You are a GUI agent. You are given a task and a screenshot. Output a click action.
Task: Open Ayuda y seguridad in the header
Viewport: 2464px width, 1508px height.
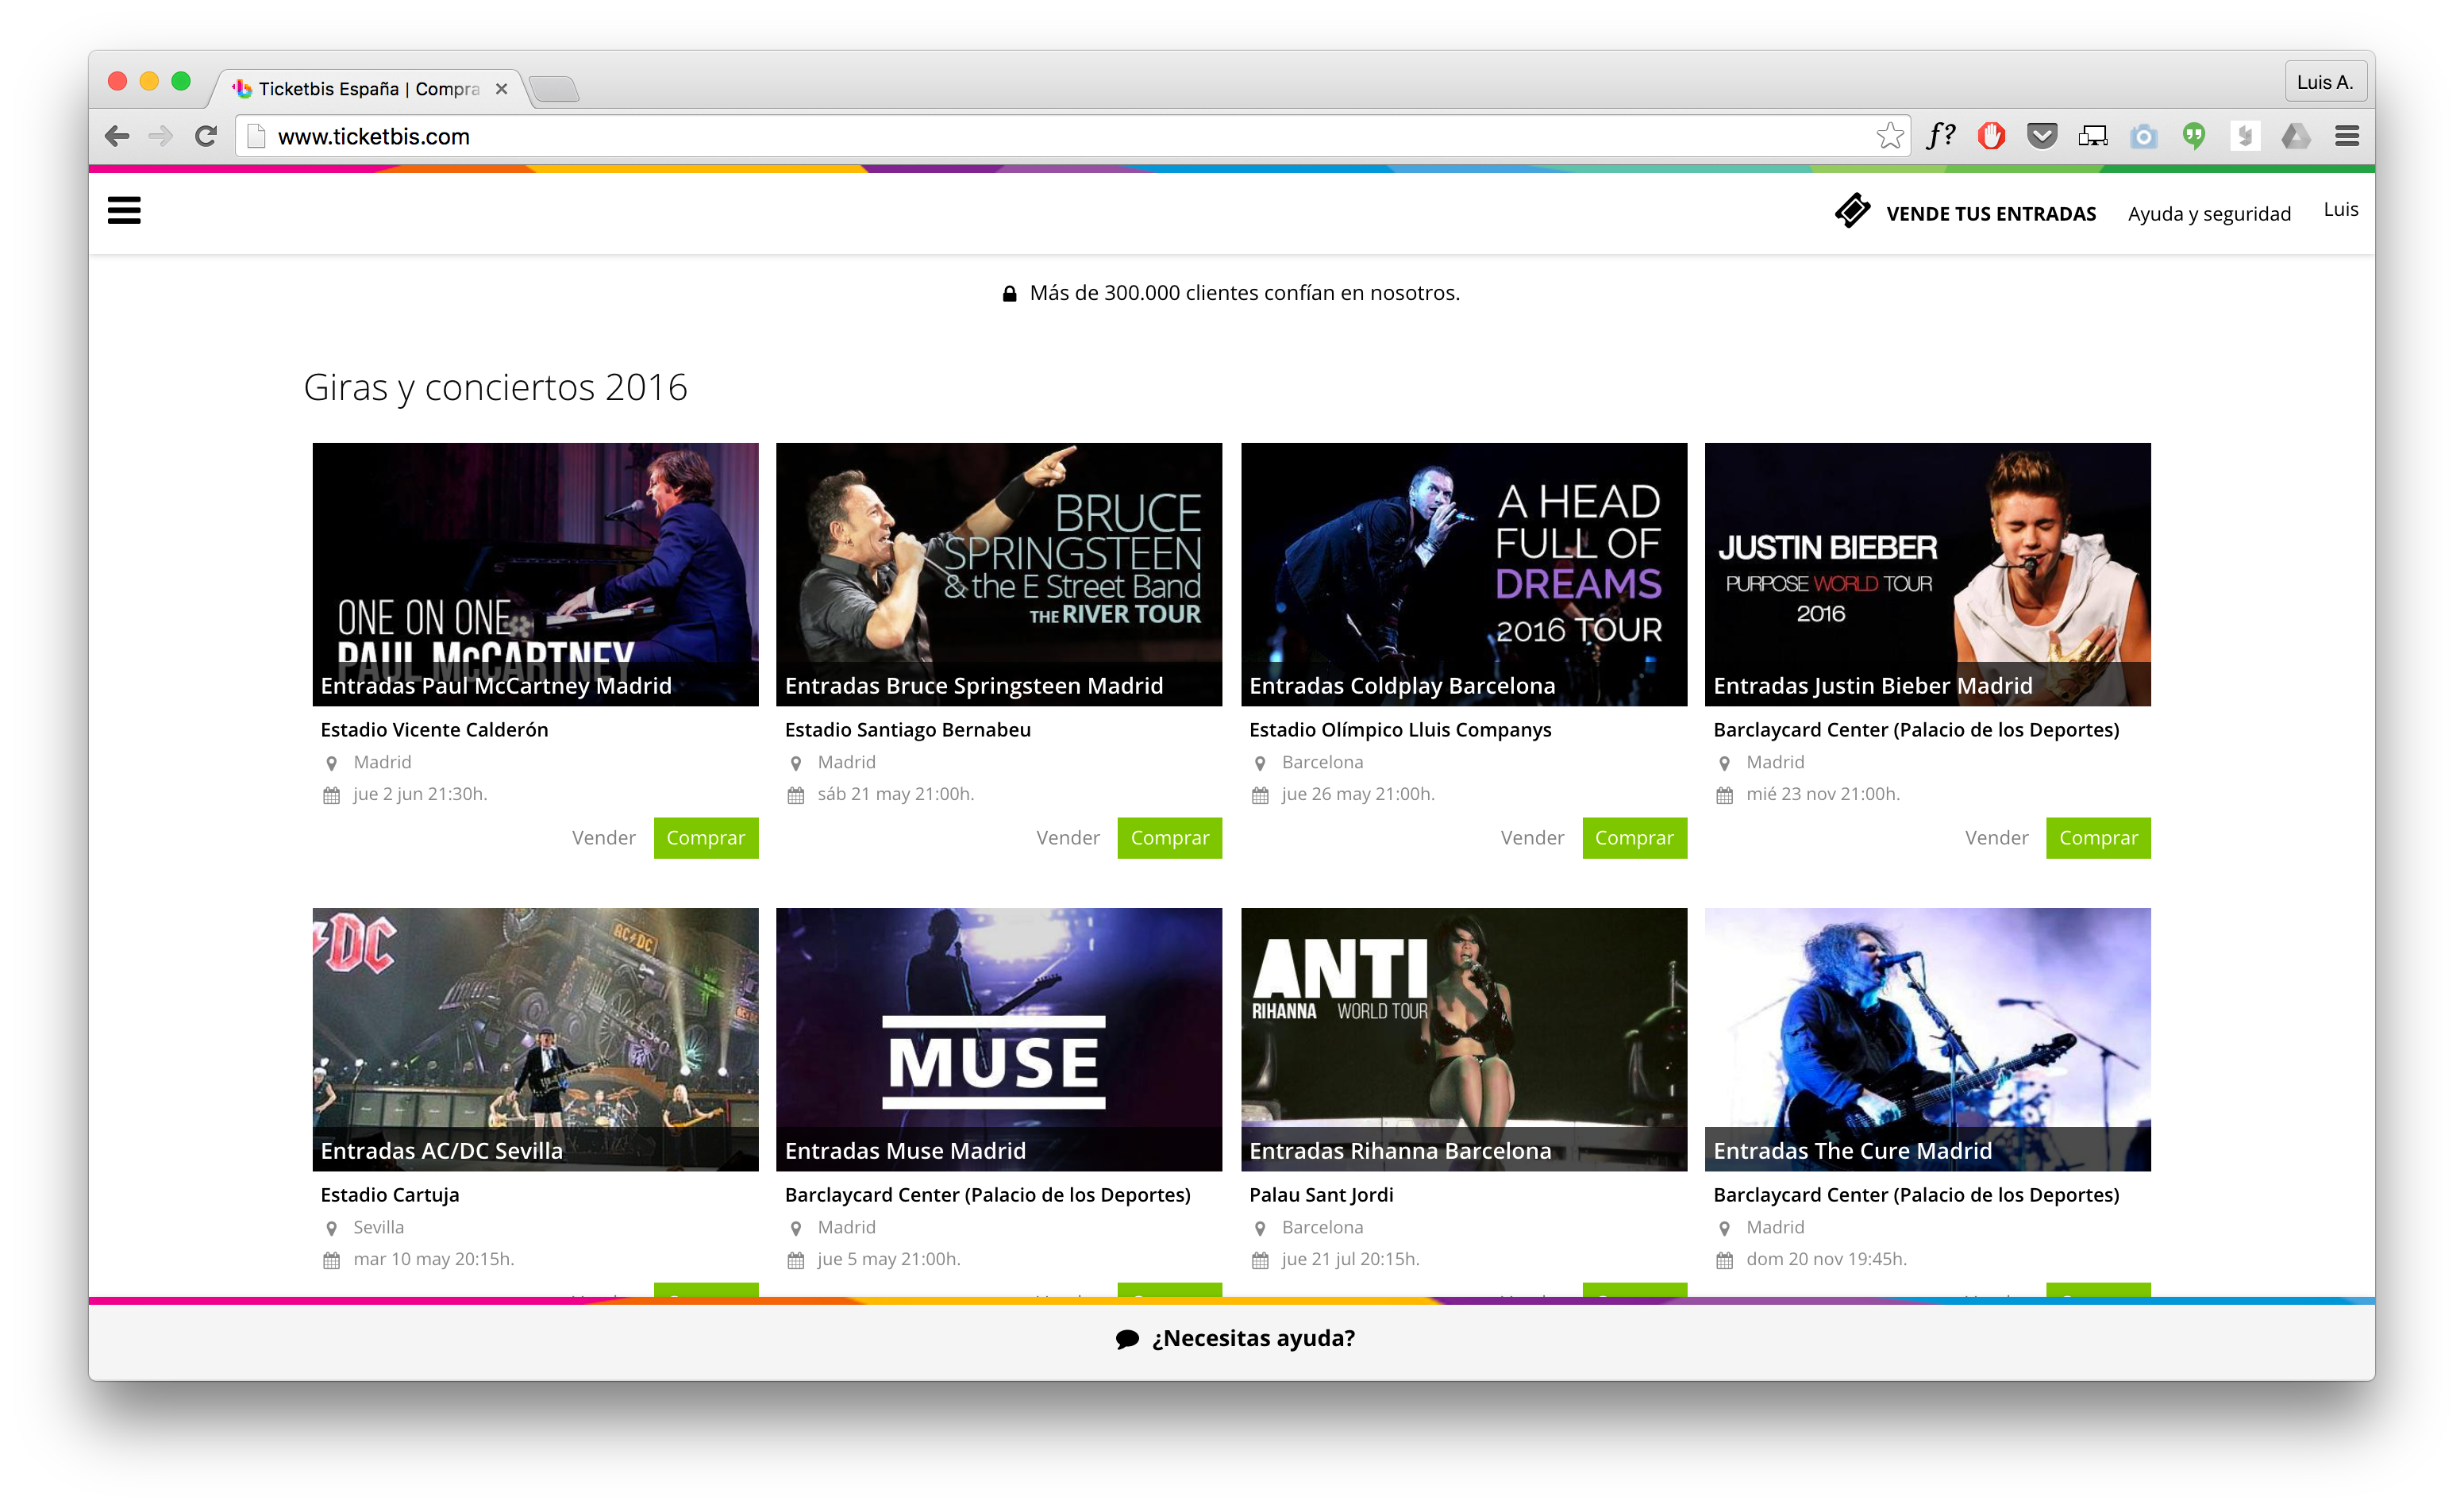pyautogui.click(x=2208, y=214)
